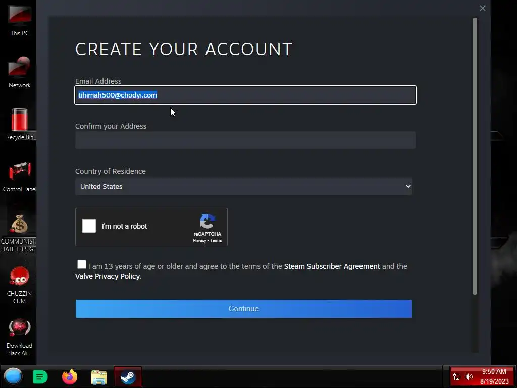Click the blue Start orb

[13, 376]
